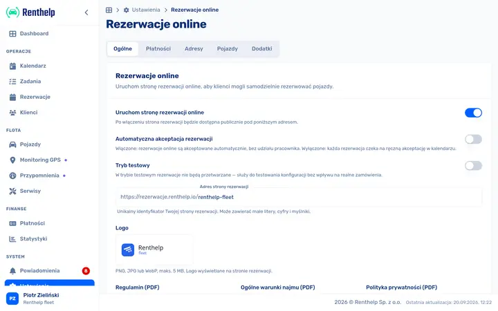This screenshot has width=498, height=311.
Task: Click the Powiadomienia bell icon
Action: [x=12, y=271]
